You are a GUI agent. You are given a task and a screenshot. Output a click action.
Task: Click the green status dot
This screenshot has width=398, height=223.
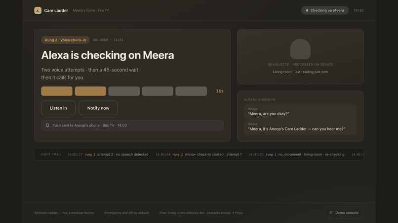[307, 10]
